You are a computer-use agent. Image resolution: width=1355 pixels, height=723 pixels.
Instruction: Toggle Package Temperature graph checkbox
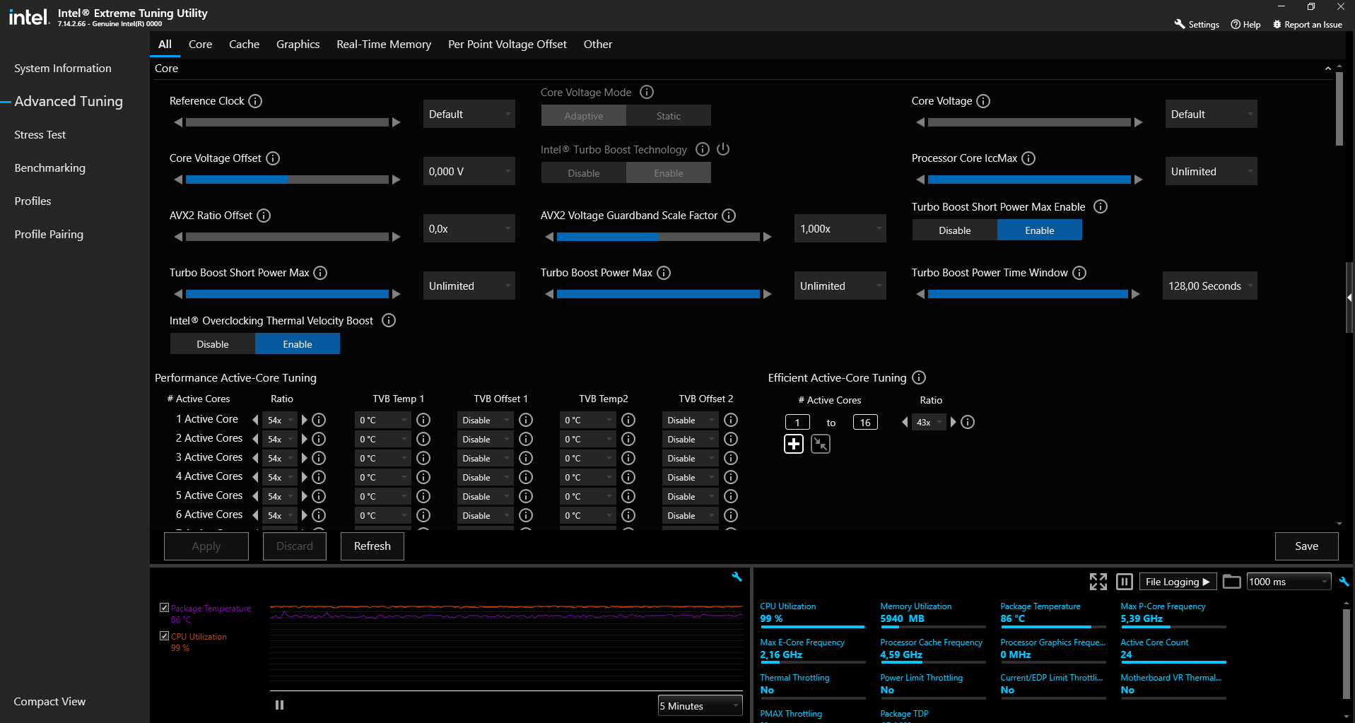164,608
